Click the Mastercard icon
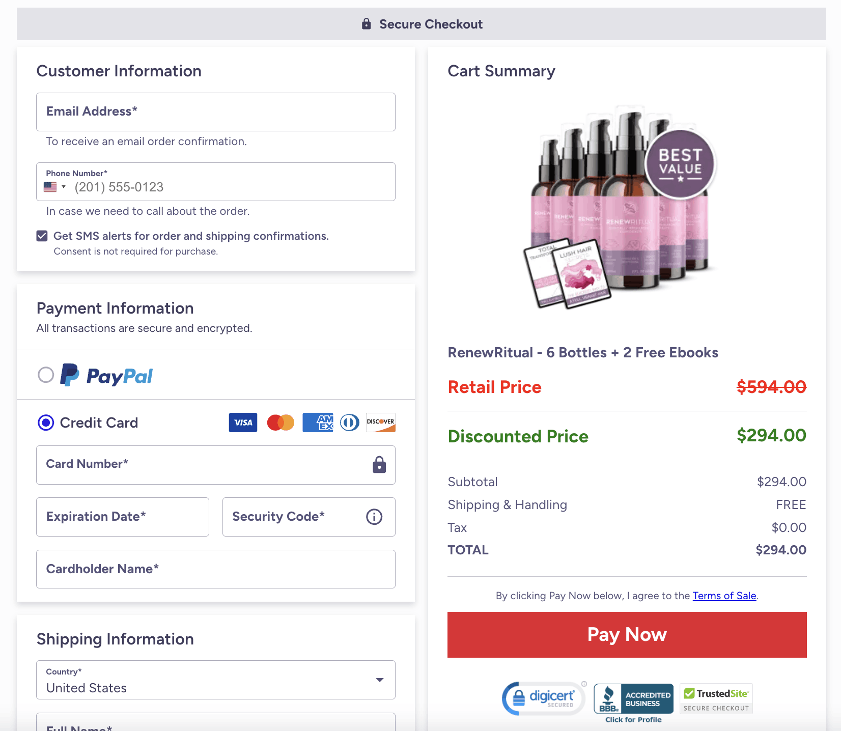 [281, 423]
